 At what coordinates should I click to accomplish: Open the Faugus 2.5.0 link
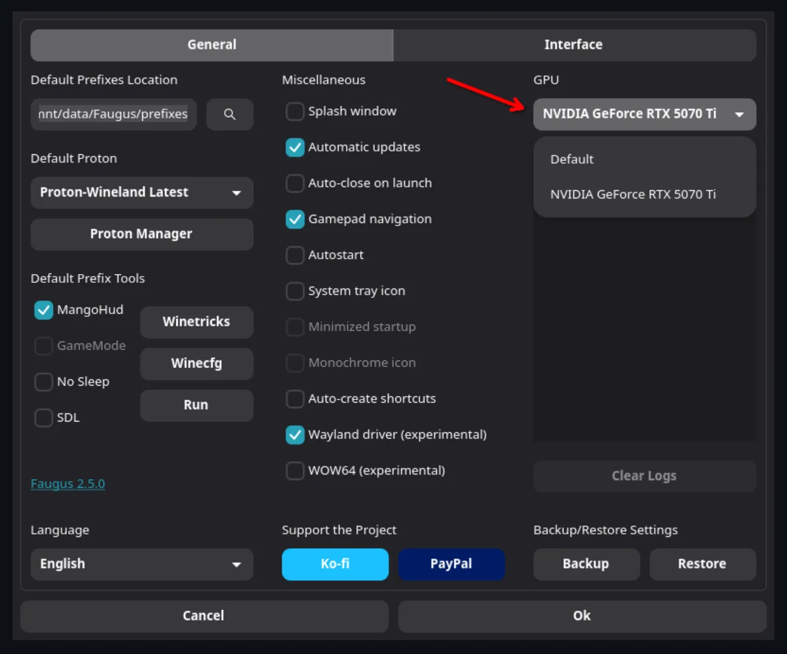pyautogui.click(x=68, y=484)
